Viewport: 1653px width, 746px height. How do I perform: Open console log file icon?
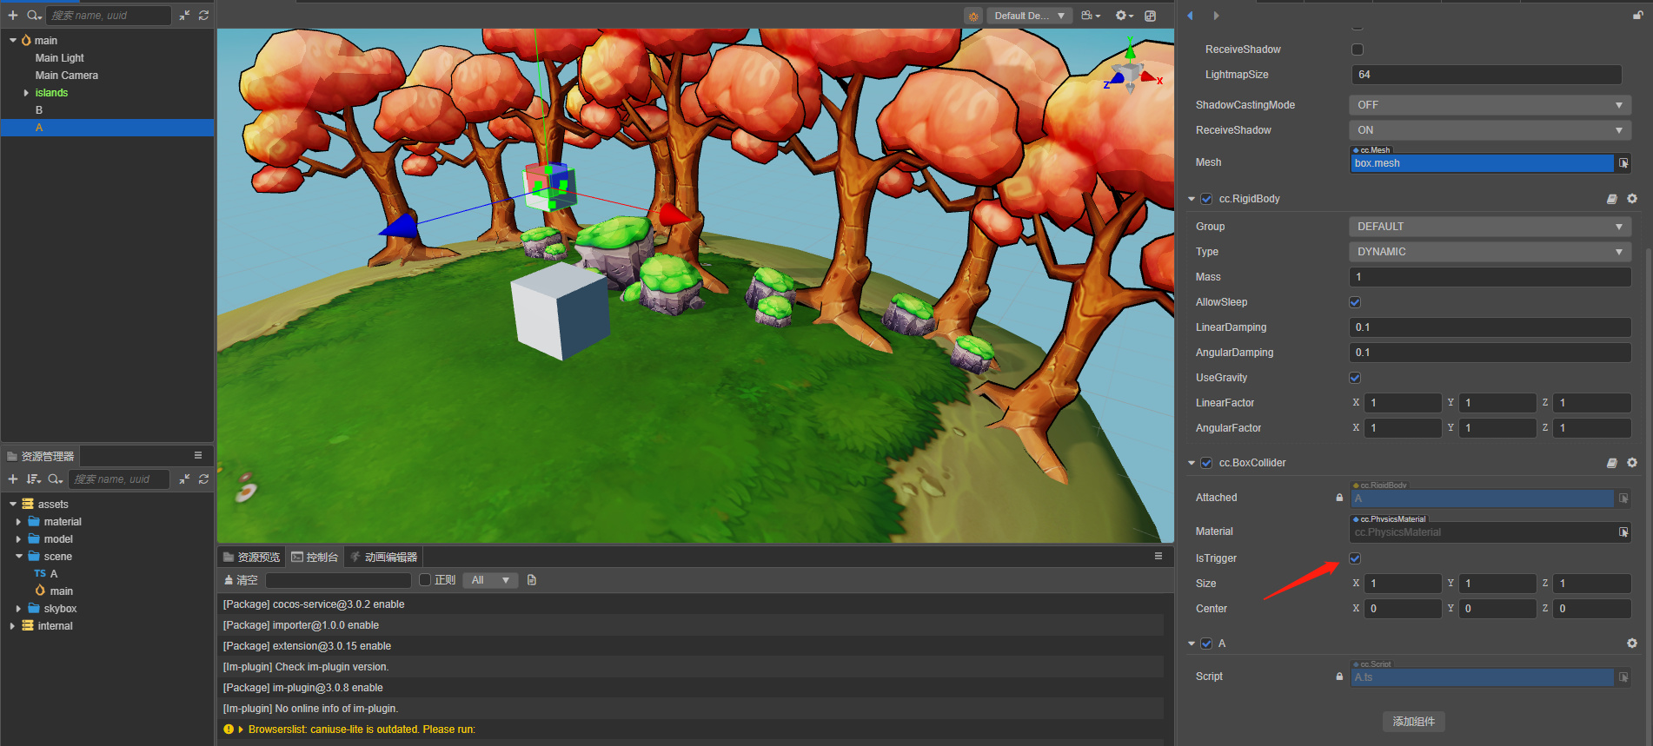pyautogui.click(x=532, y=580)
